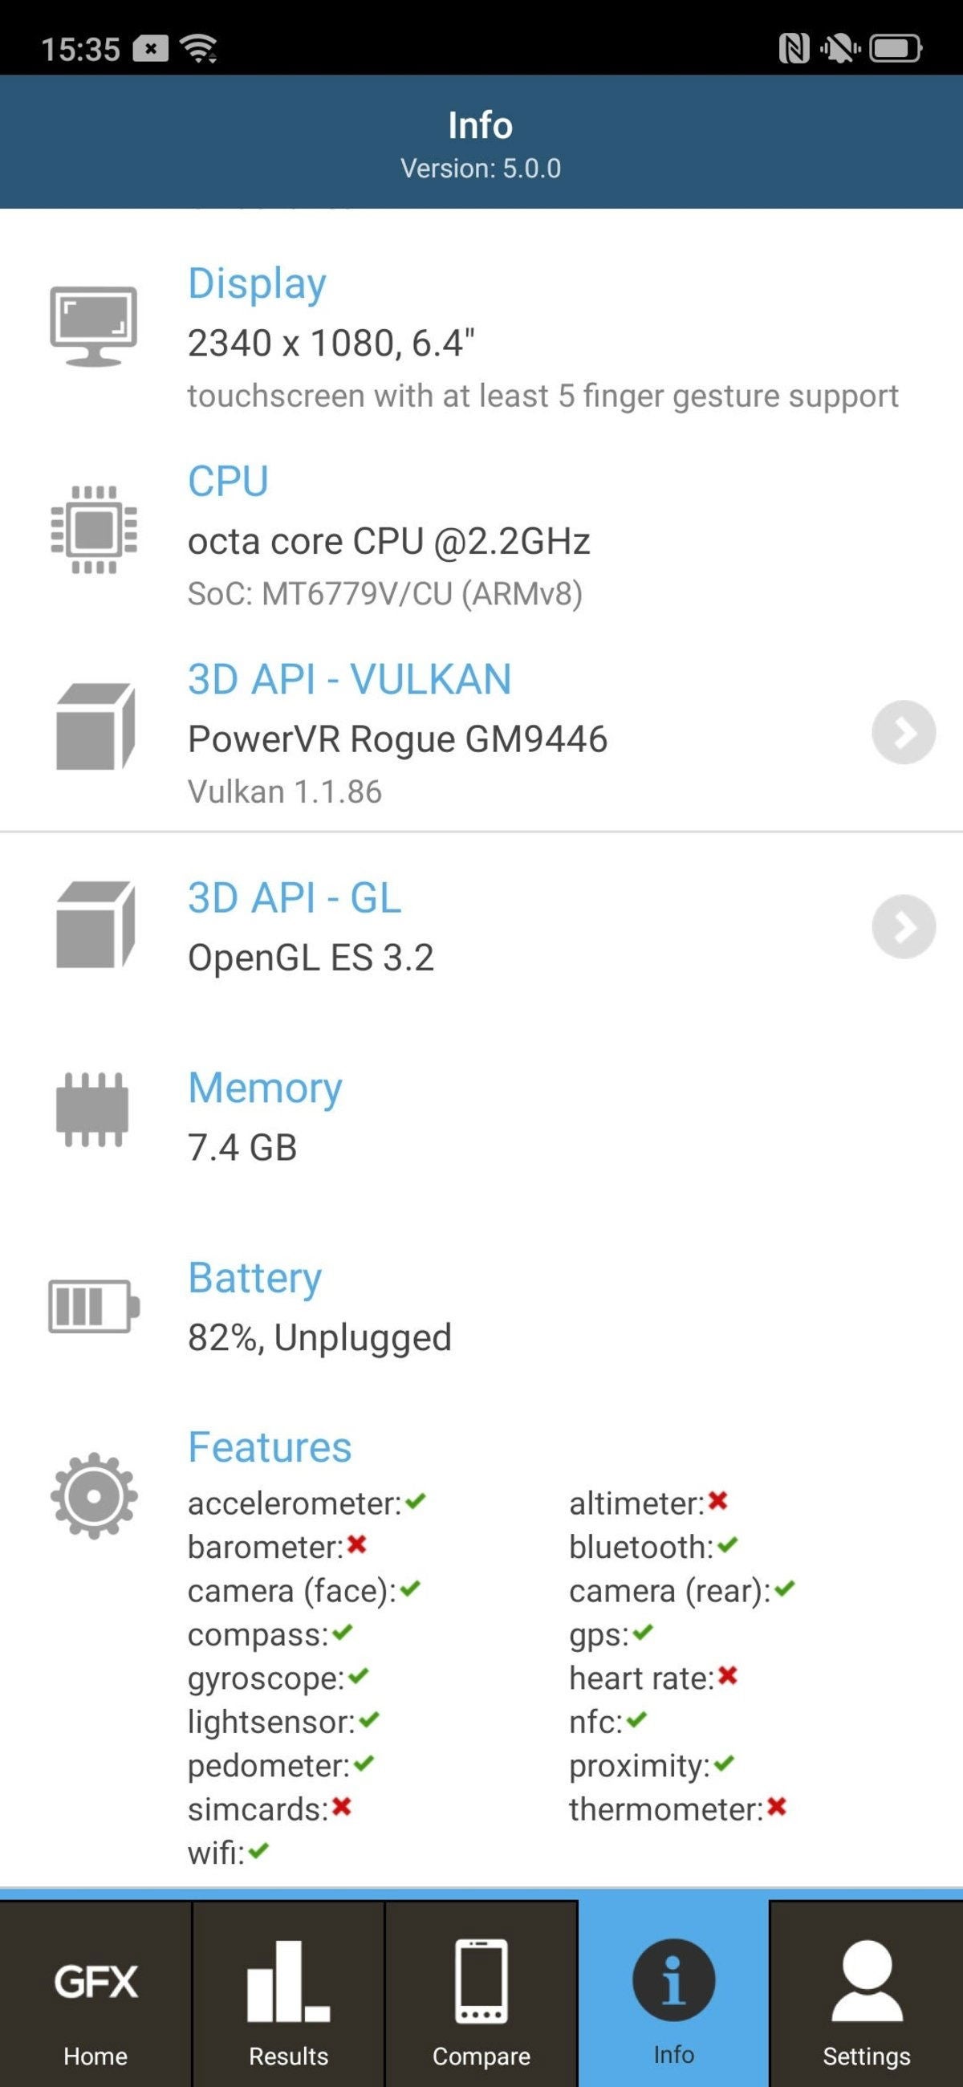Open the PowerVR Rogue GM9446 entry
This screenshot has width=963, height=2087.
tap(397, 738)
